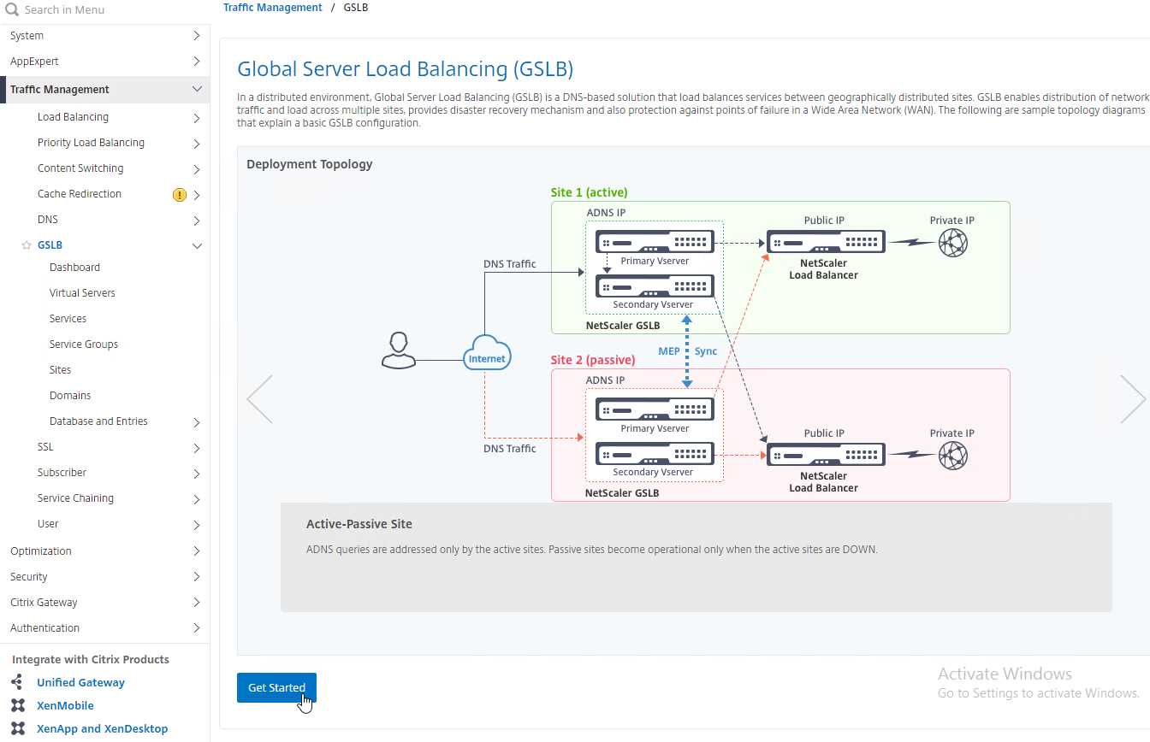Click the XenApp and XenDesktop logo icon
The width and height of the screenshot is (1150, 742).
17,728
